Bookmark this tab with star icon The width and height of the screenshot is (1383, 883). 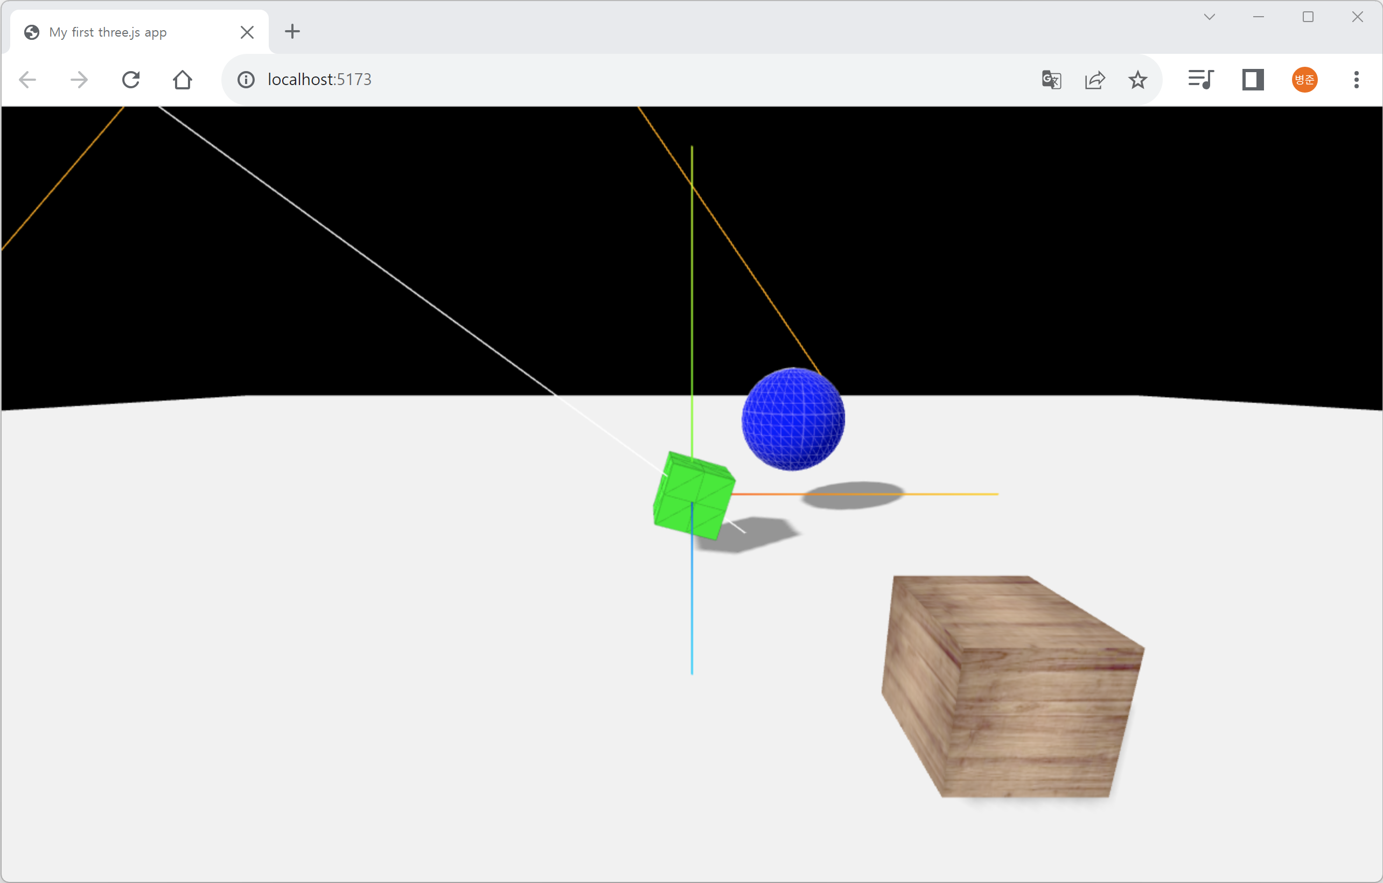point(1138,80)
